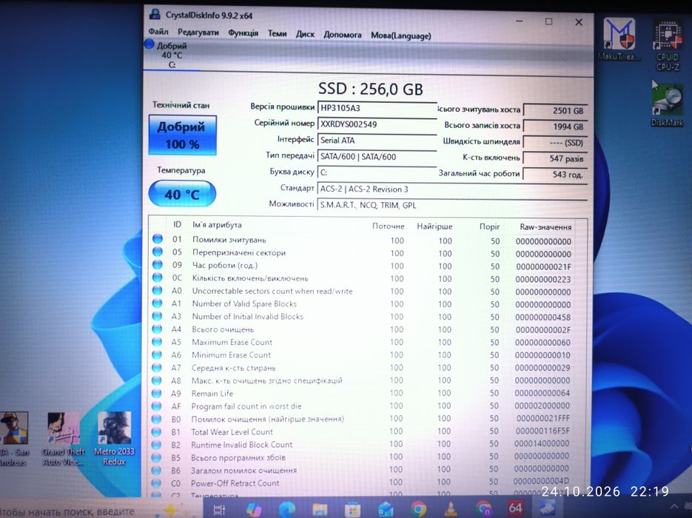Select the Maximum Erase Count row
Viewport: 692px width, 518px height.
362,342
